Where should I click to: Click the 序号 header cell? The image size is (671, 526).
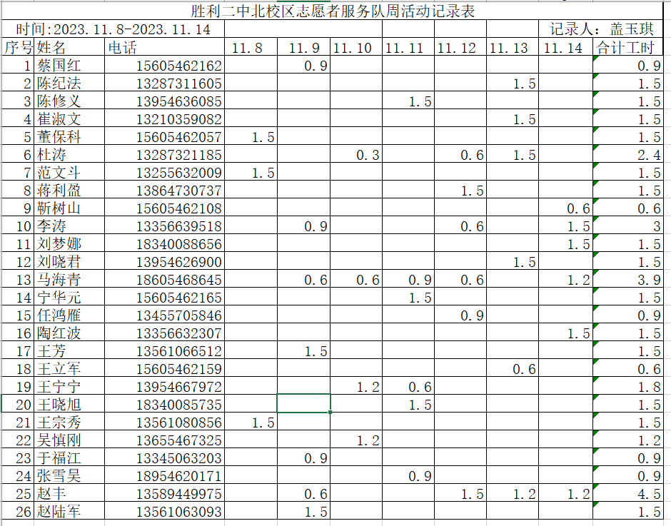19,47
